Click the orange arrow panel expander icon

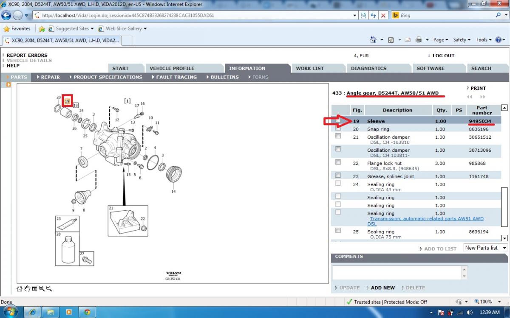coord(8,85)
